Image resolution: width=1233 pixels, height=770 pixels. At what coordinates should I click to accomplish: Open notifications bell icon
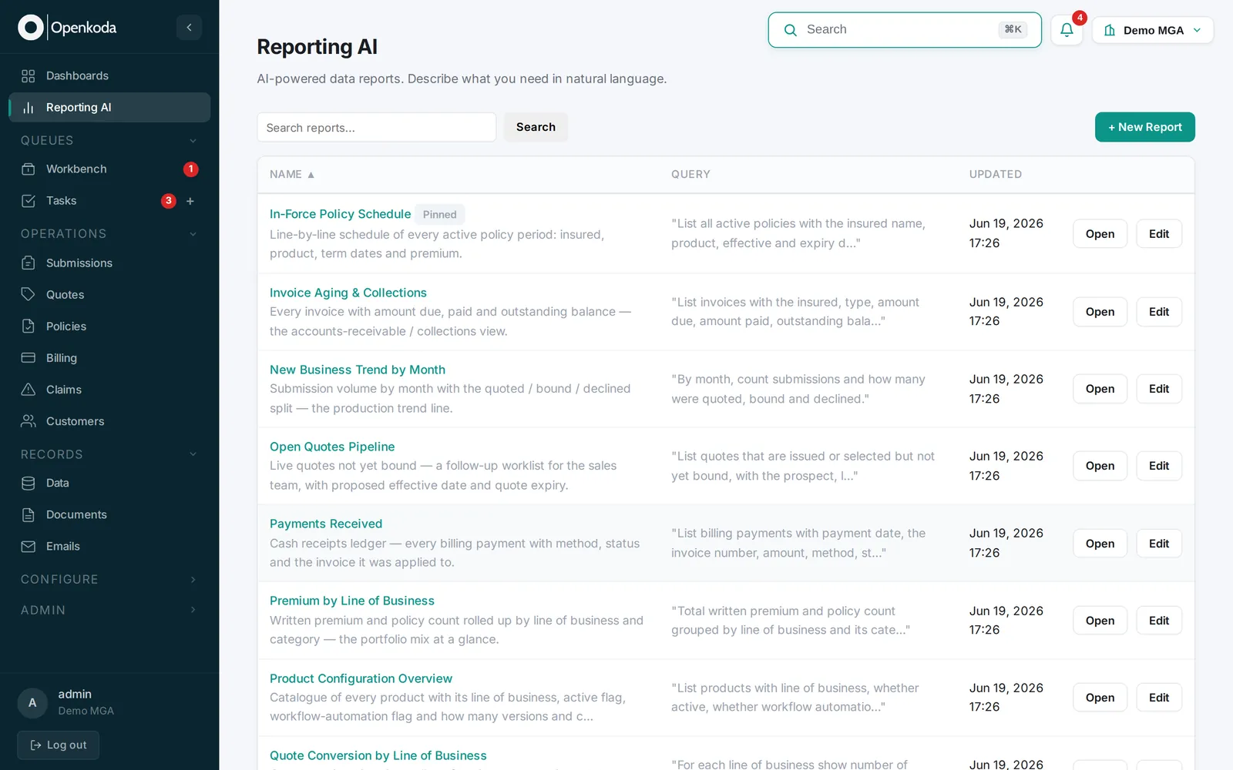point(1067,30)
